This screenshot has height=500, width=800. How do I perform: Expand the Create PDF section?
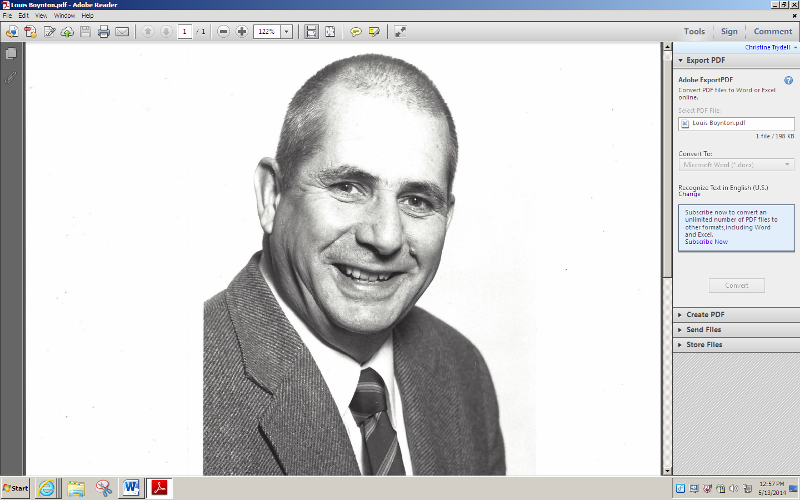pyautogui.click(x=705, y=314)
